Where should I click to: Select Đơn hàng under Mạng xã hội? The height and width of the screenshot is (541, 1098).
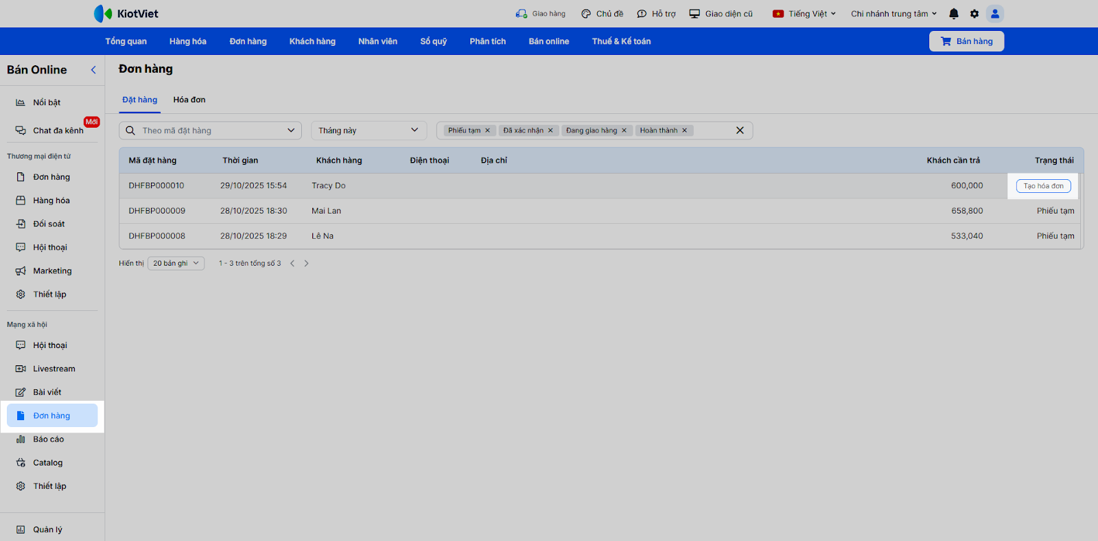click(x=52, y=416)
